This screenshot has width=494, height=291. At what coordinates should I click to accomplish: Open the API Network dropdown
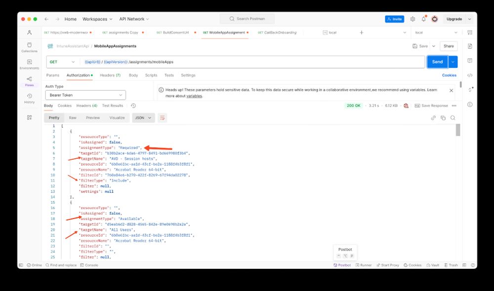click(x=134, y=19)
